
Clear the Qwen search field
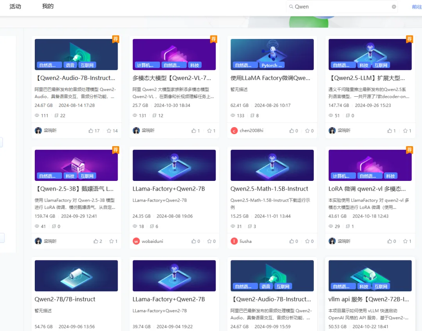pos(394,7)
